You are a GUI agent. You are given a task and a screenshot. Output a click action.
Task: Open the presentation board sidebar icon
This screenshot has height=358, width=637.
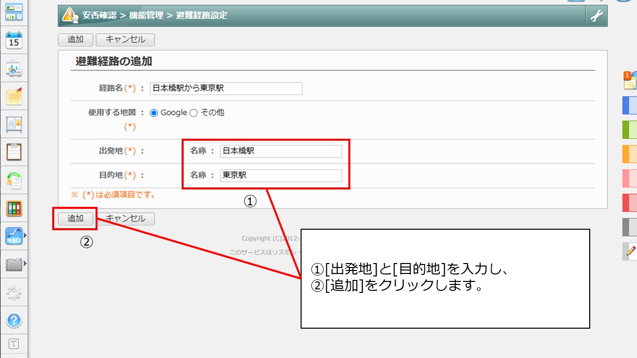[x=14, y=69]
